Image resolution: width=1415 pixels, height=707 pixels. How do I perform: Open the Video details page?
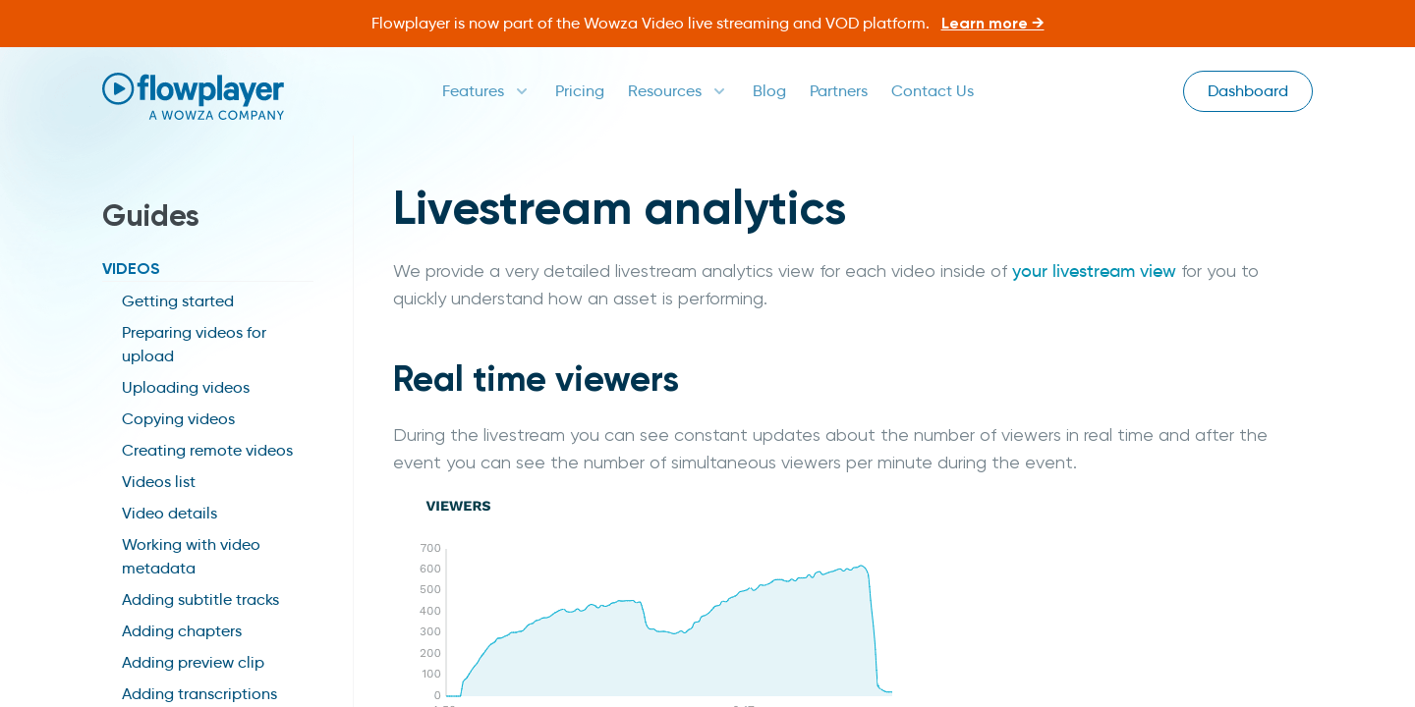click(x=169, y=514)
